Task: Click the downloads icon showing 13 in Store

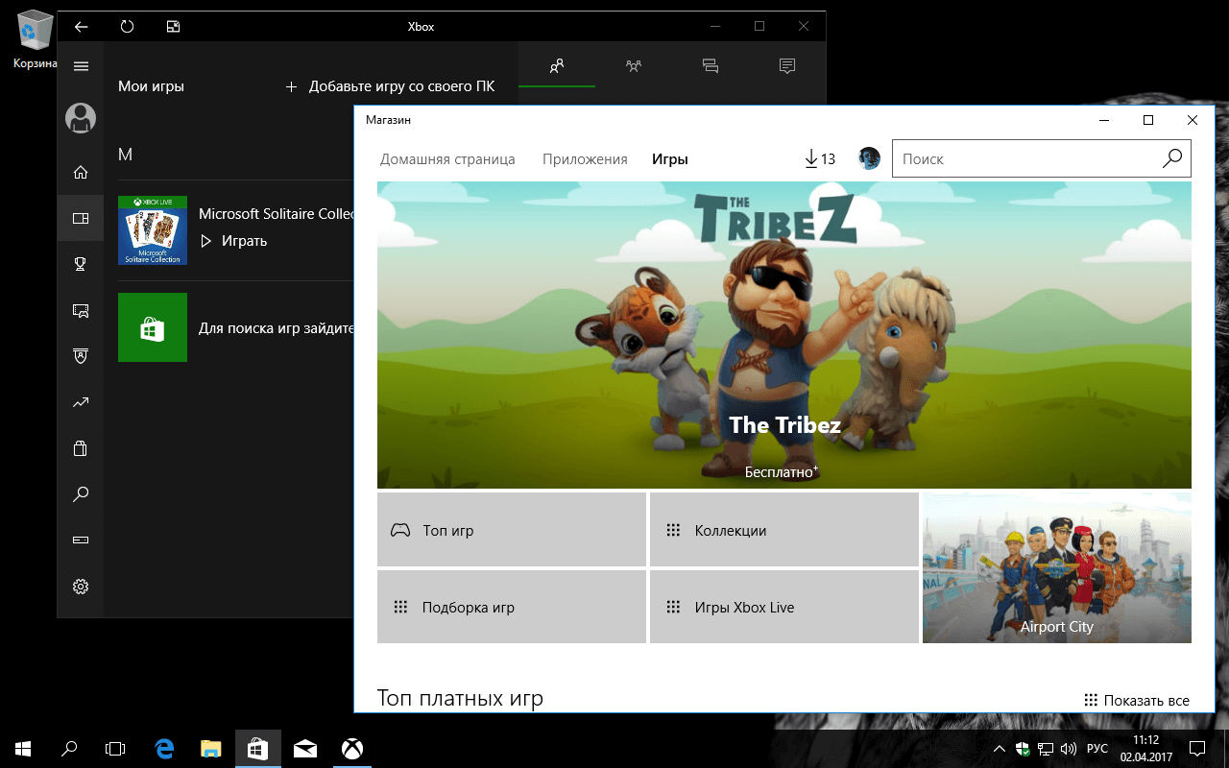Action: (x=818, y=158)
